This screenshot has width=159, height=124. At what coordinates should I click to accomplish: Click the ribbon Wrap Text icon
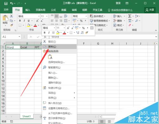click(x=66, y=16)
